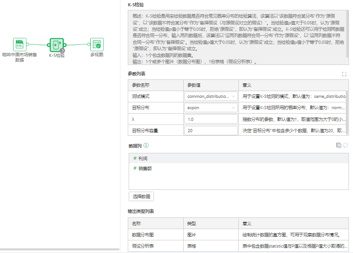Click the 多视图 node icon
Viewport: 353px width, 253px height.
point(97,44)
